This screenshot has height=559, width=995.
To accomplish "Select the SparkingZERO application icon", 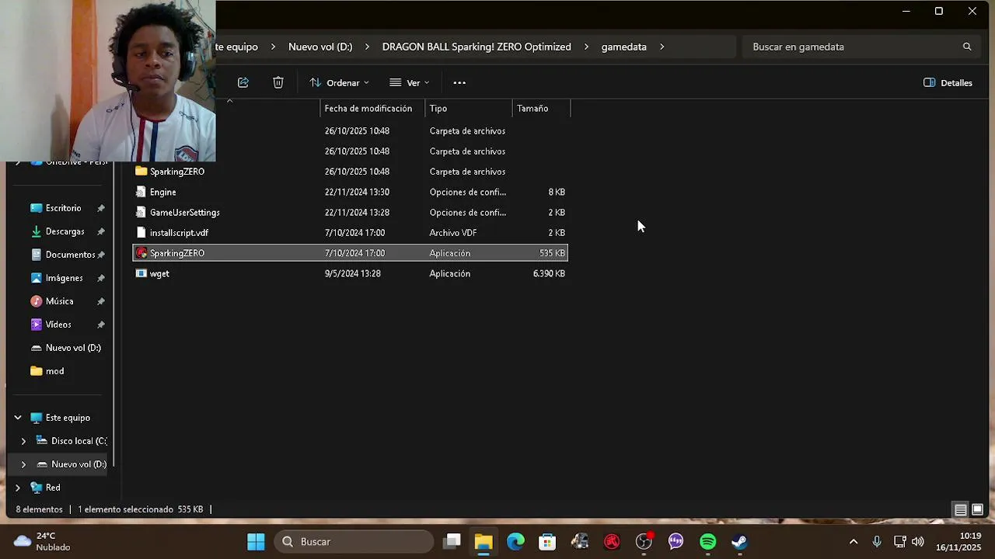I will coord(141,253).
